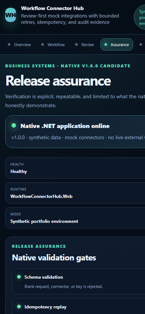Click the Idempotency replay green status dot
Viewport: 145px width, 314px height.
point(19,307)
